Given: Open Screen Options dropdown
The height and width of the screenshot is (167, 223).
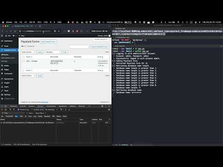Looking at the screenshot, I should click(101, 39).
